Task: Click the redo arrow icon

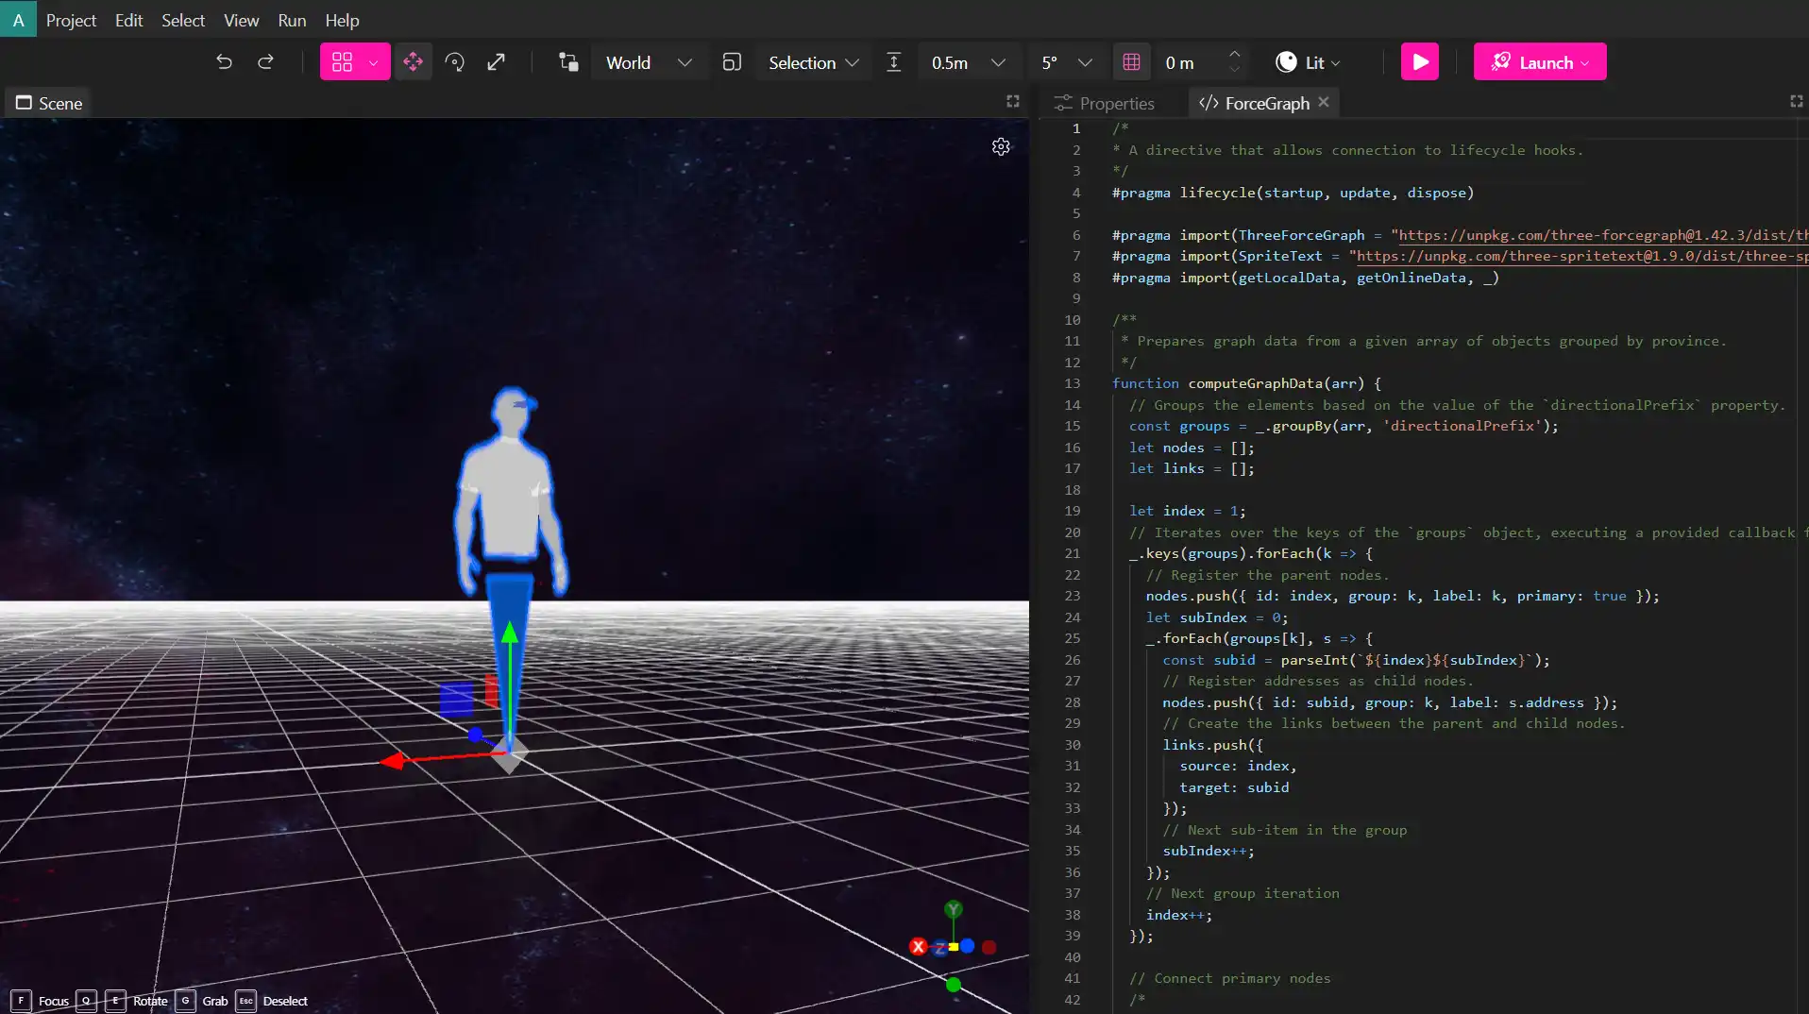Action: (265, 62)
